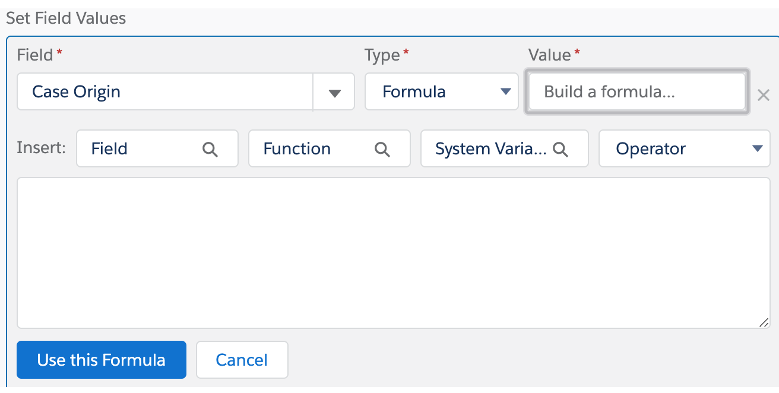
Task: Cancel the formula builder
Action: pos(242,360)
